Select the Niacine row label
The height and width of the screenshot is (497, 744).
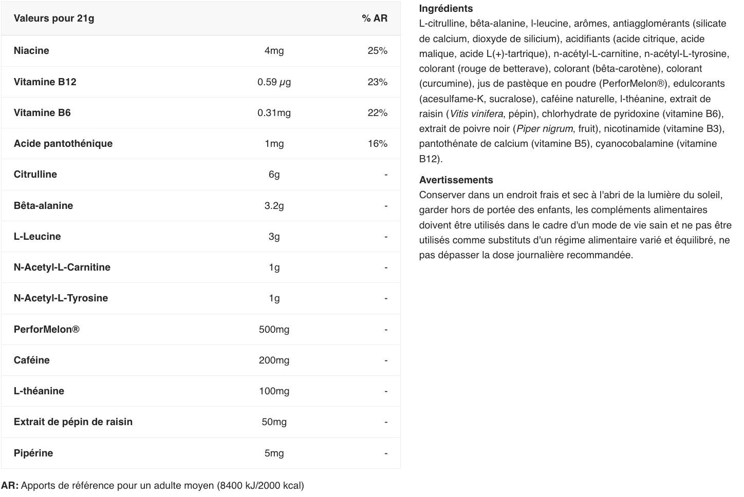31,51
